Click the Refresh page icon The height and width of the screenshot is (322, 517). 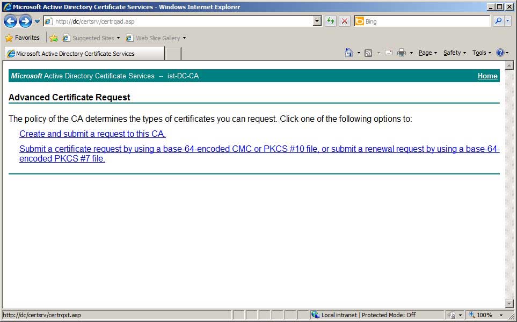(331, 21)
